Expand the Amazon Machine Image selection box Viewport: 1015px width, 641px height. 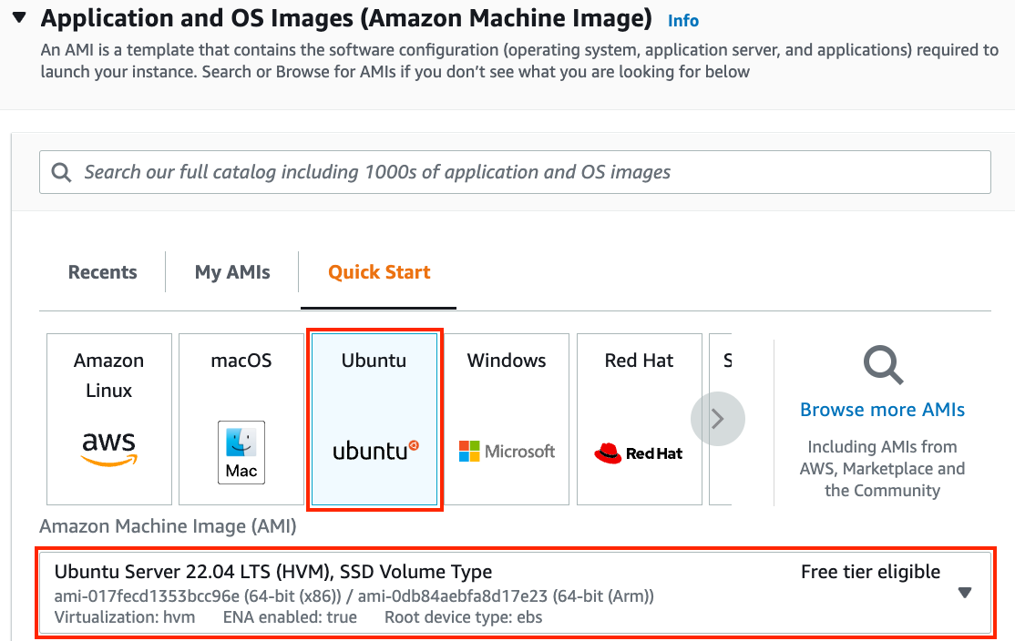point(515,593)
